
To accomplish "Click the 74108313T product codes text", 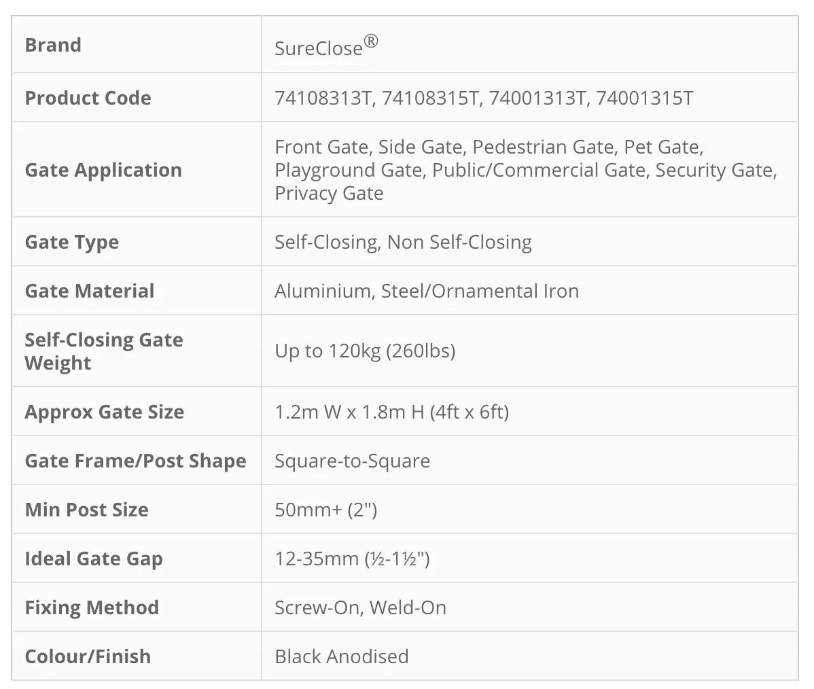I will click(484, 98).
